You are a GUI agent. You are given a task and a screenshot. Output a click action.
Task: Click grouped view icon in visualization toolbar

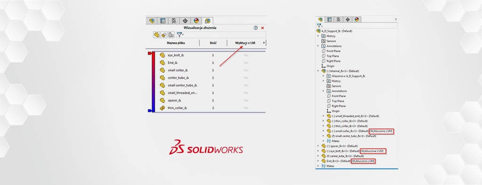pyautogui.click(x=171, y=35)
